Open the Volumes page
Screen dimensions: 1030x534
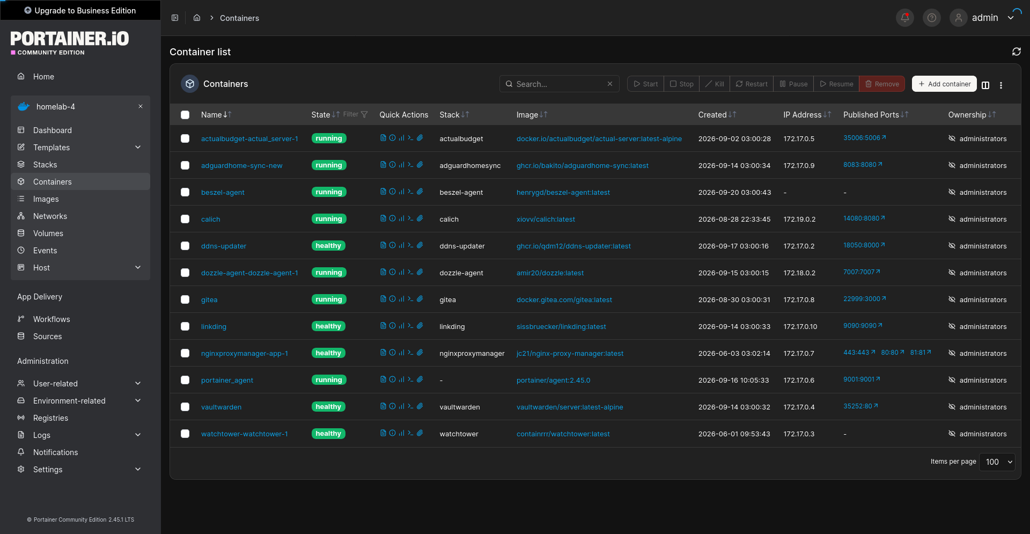(80, 233)
